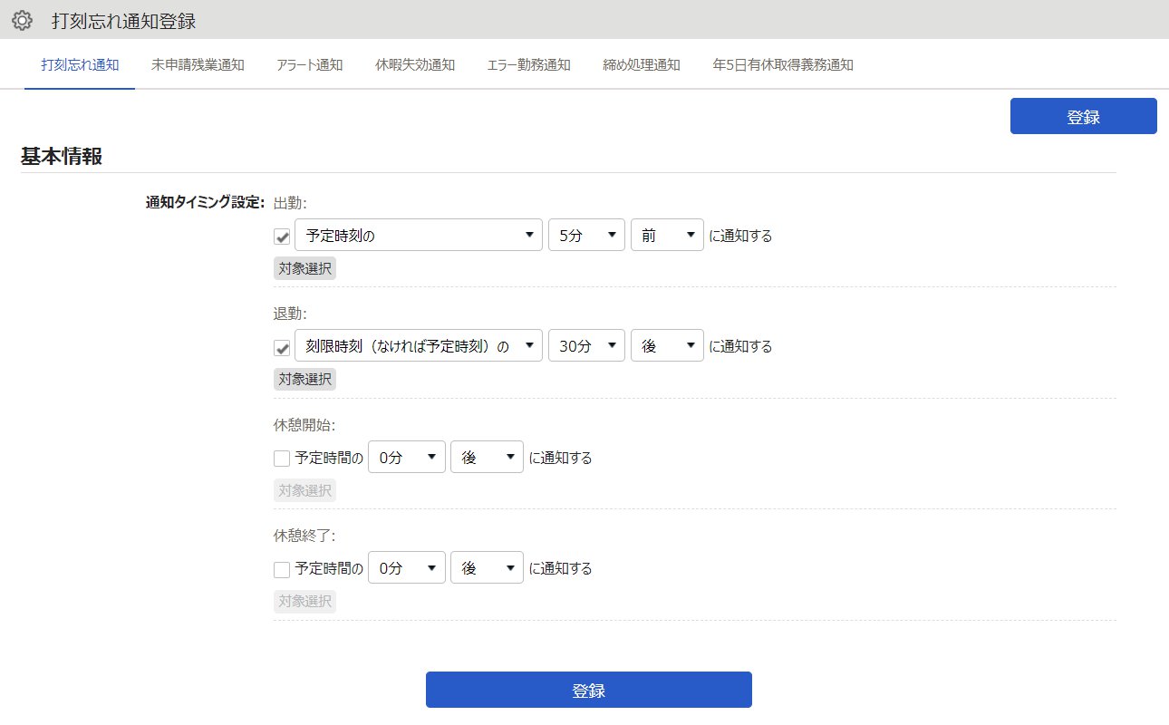Uncheck the 出勤 notification checkbox
Image resolution: width=1169 pixels, height=725 pixels.
(282, 237)
